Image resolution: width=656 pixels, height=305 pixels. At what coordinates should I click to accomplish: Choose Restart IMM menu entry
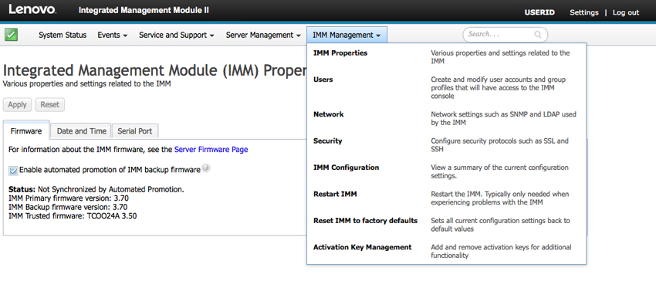click(x=335, y=194)
